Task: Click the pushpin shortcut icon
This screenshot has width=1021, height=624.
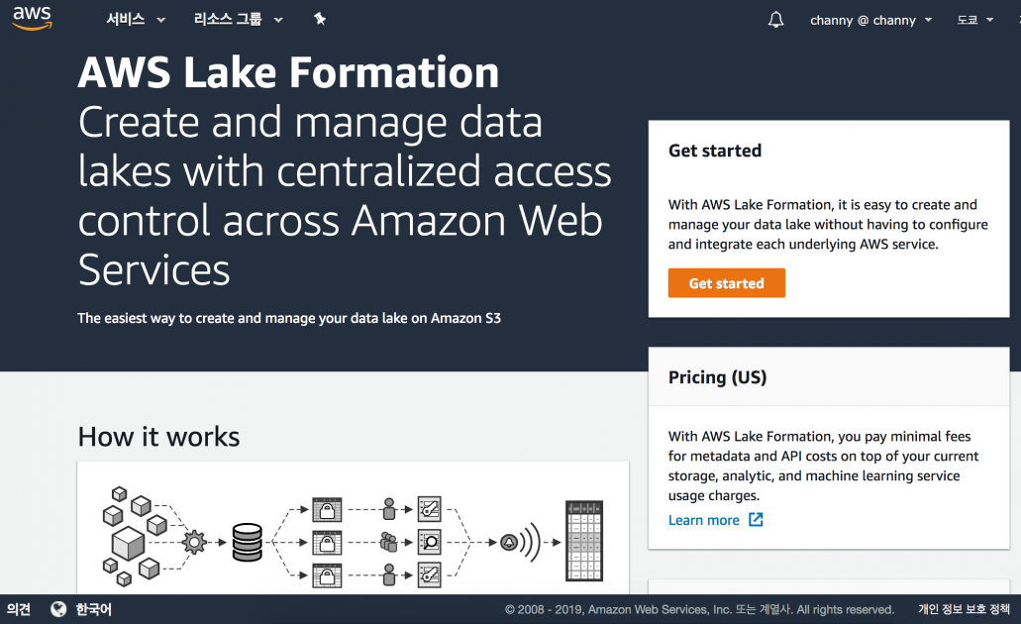Action: tap(319, 18)
